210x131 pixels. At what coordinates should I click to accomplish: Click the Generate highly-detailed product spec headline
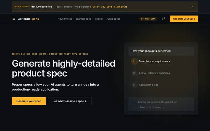(64, 68)
